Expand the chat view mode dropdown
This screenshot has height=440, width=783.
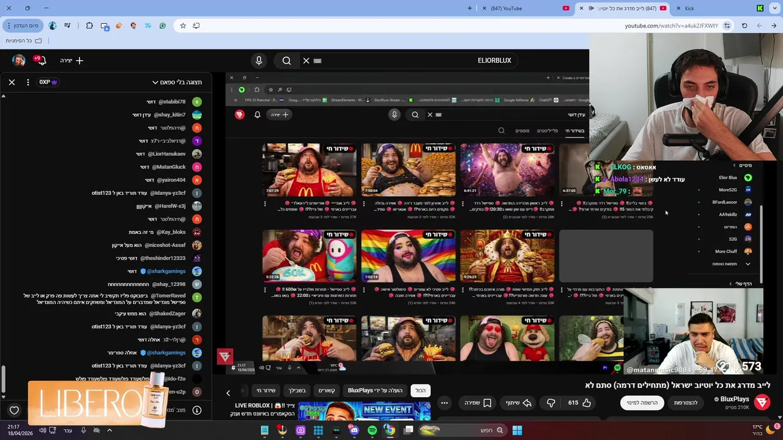pos(177,82)
